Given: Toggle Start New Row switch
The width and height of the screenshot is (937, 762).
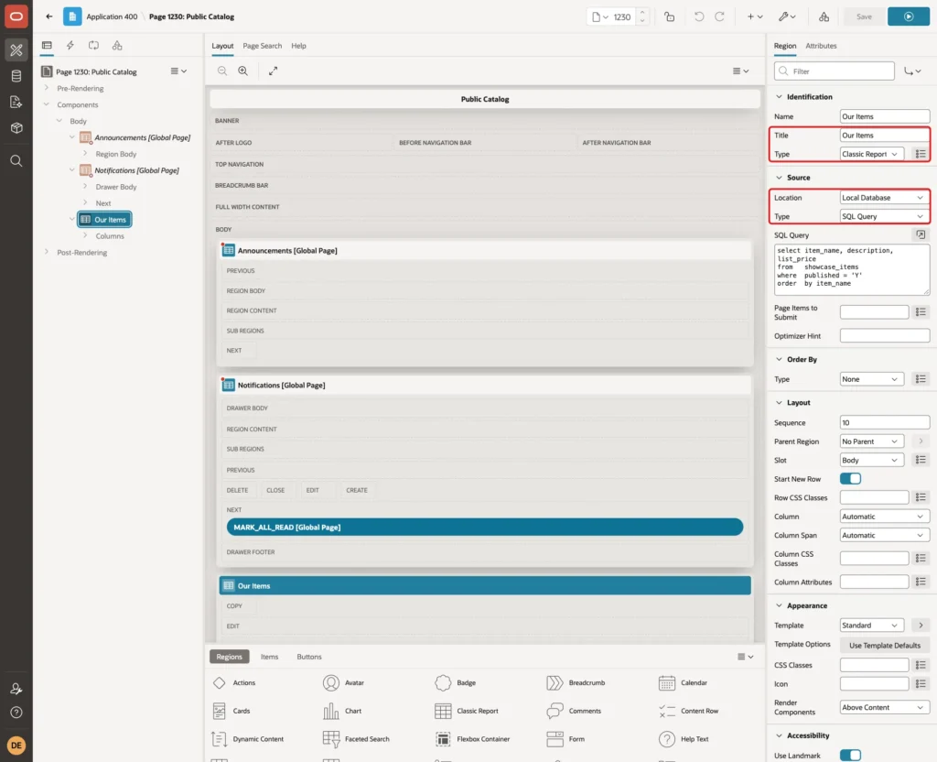Looking at the screenshot, I should pos(850,479).
